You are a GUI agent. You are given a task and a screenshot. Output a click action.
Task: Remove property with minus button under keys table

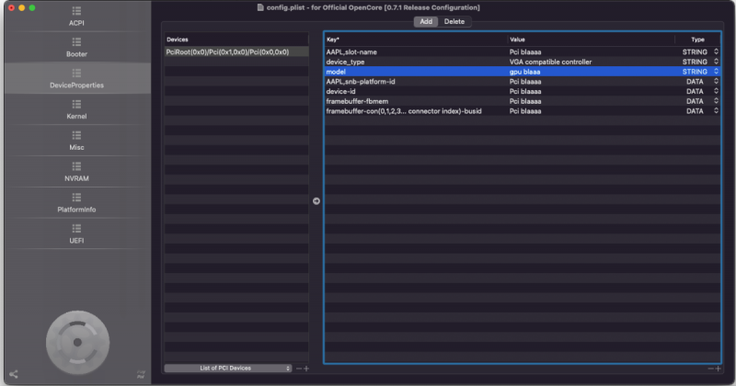coord(710,369)
